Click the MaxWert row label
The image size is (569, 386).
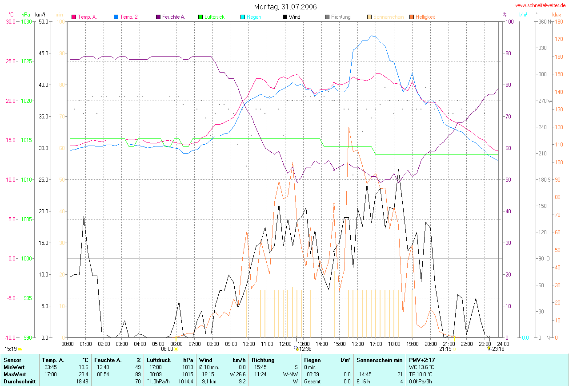pyautogui.click(x=15, y=374)
